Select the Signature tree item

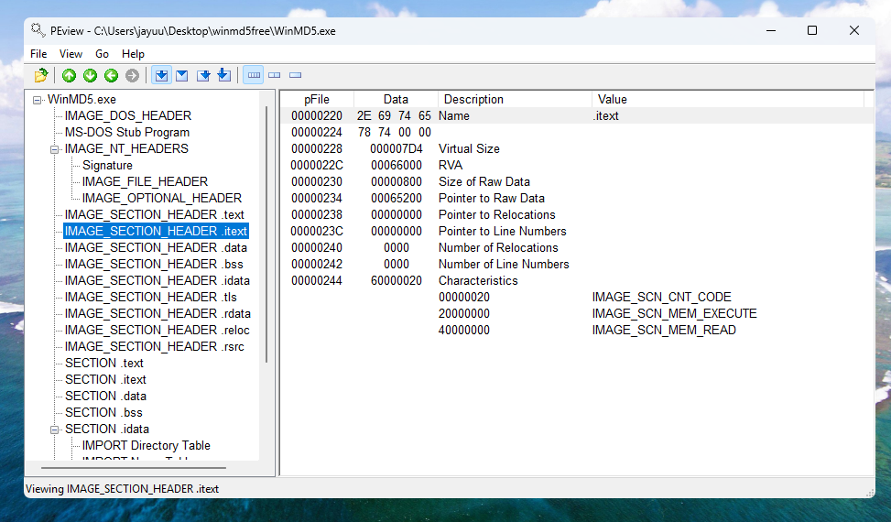pos(107,165)
